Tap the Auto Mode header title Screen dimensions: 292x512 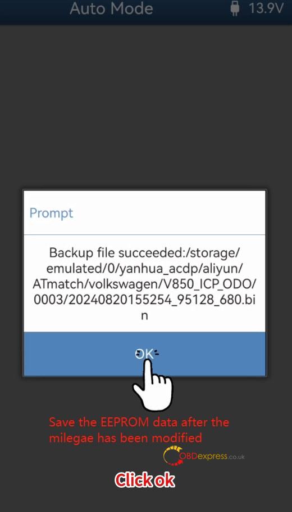point(111,8)
